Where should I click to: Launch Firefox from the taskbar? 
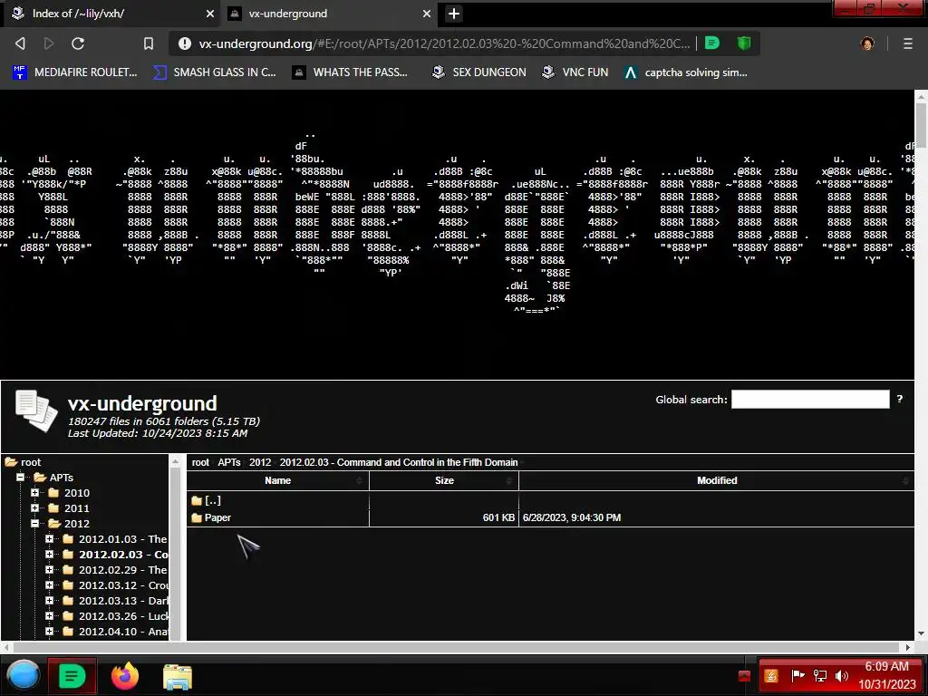pos(125,676)
